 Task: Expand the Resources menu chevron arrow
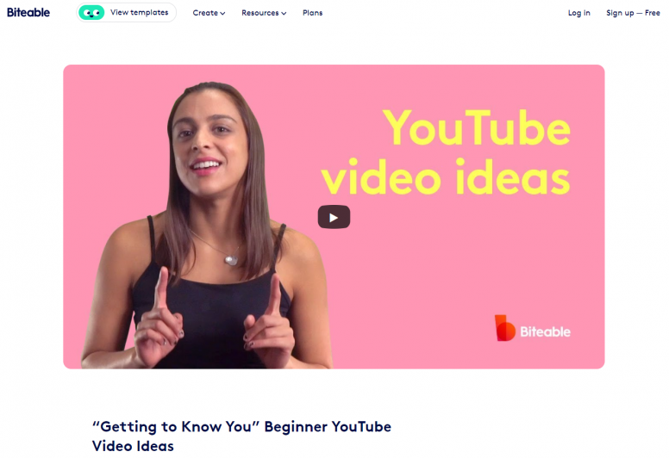point(284,13)
